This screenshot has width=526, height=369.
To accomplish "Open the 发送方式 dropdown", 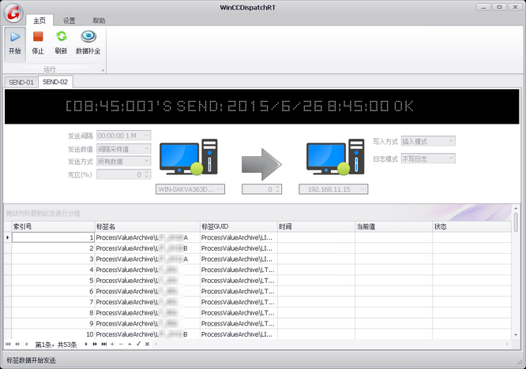I will (x=147, y=161).
